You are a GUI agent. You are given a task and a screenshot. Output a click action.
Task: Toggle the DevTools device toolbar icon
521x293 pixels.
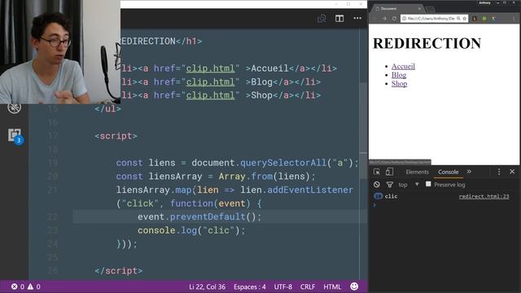pos(389,172)
